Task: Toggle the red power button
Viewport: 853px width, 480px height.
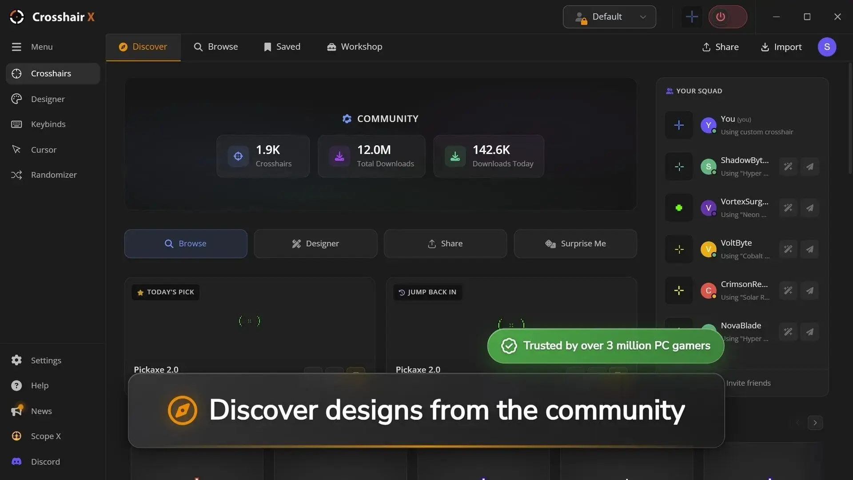Action: coord(727,17)
